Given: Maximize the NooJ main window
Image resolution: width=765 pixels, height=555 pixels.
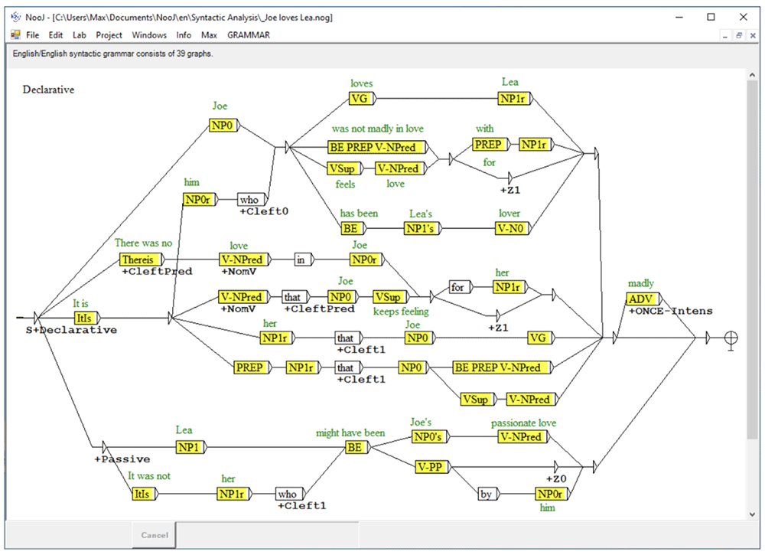Looking at the screenshot, I should click(x=711, y=17).
